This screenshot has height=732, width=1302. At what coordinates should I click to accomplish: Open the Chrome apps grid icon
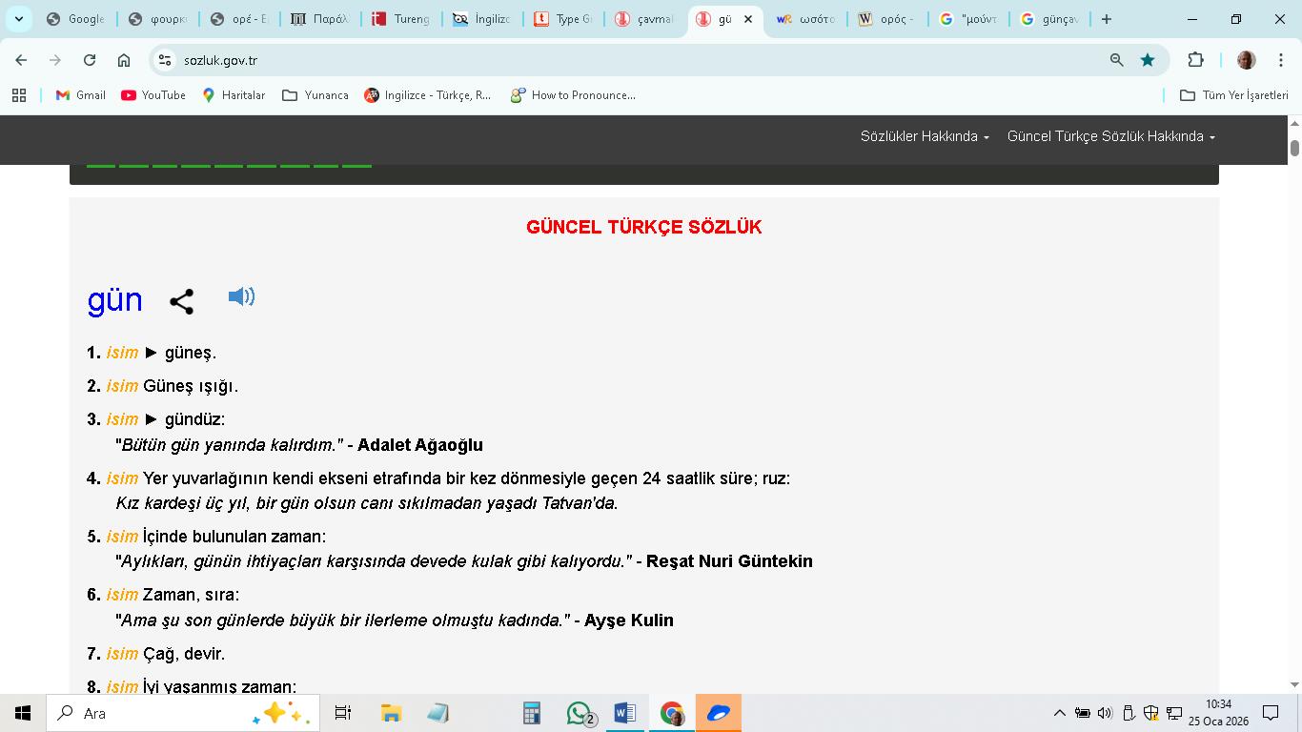click(18, 95)
